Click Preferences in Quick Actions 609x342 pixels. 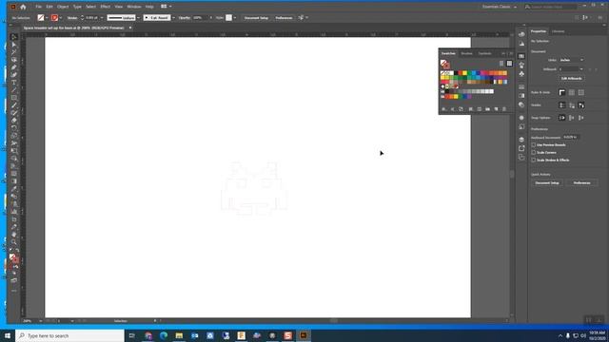tap(581, 182)
